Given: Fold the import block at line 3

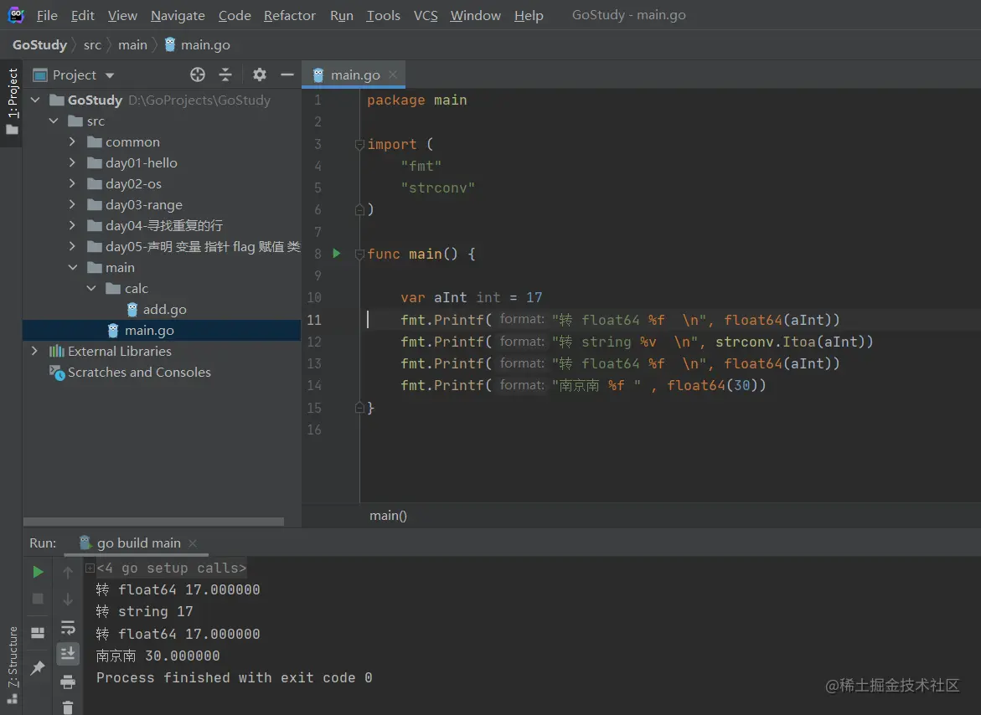Looking at the screenshot, I should tap(359, 144).
